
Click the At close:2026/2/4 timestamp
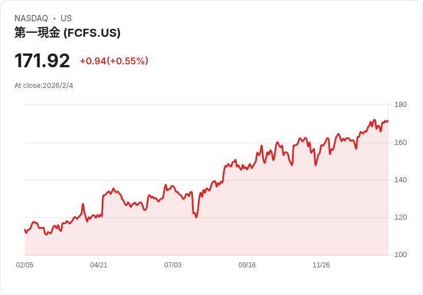pos(44,86)
